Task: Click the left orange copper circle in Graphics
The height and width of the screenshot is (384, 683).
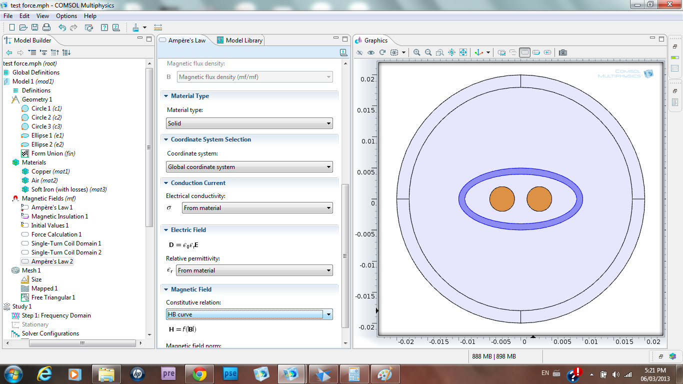Action: pyautogui.click(x=502, y=199)
